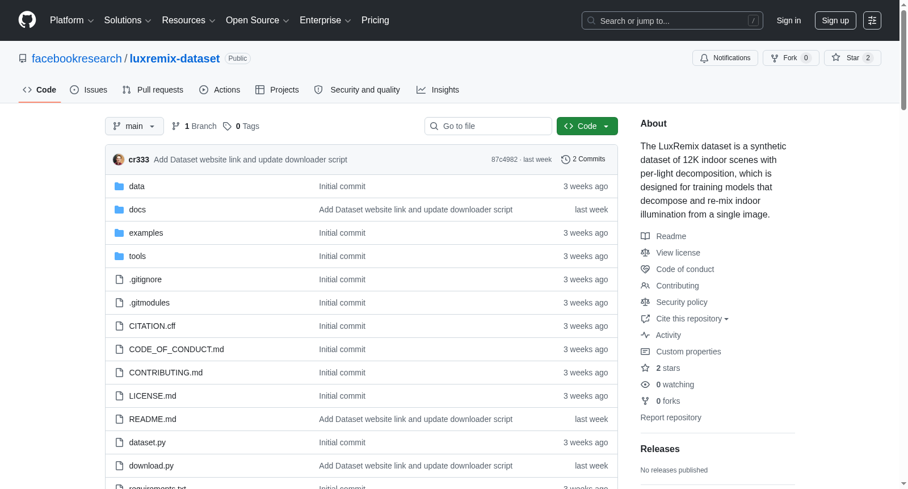The height and width of the screenshot is (489, 908).
Task: Click the data folder icon
Action: point(119,186)
